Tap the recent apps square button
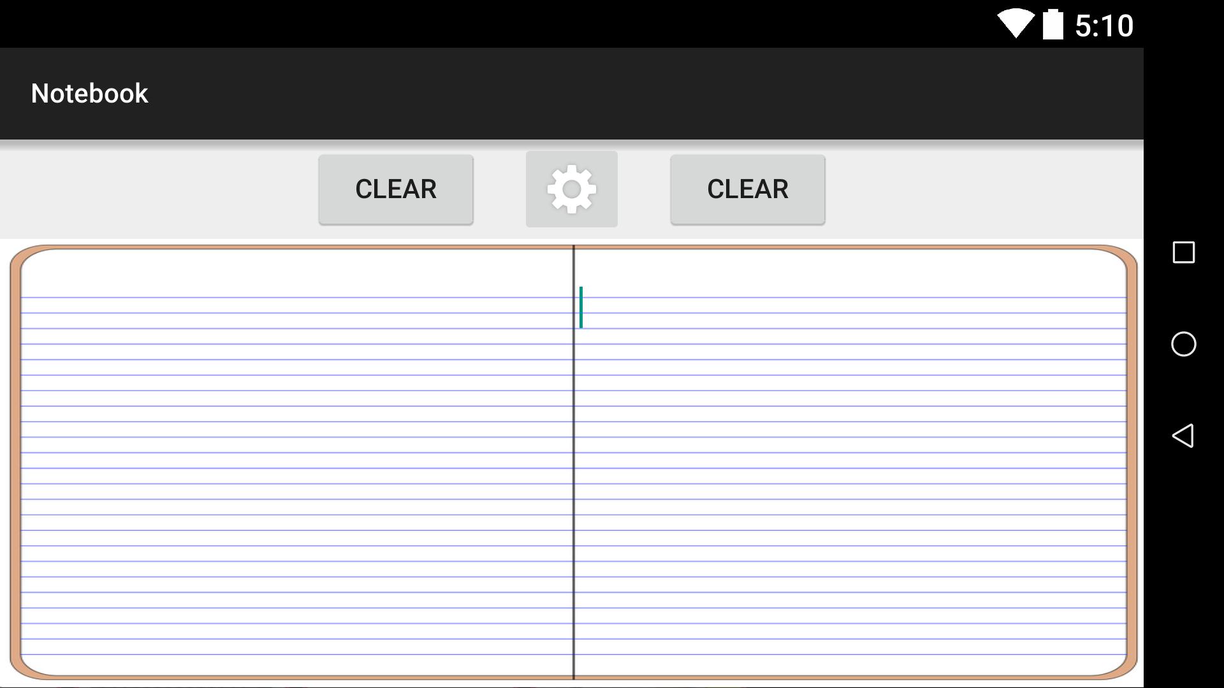 [x=1183, y=252]
